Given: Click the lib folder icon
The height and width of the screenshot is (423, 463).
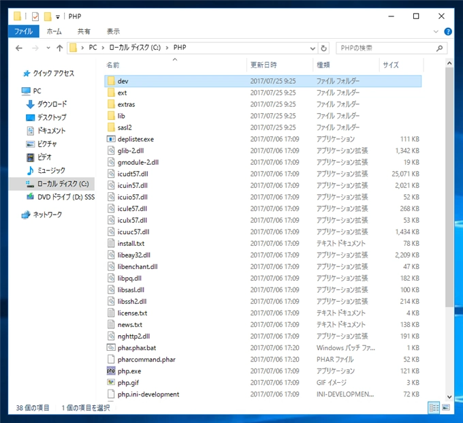Looking at the screenshot, I should click(111, 116).
